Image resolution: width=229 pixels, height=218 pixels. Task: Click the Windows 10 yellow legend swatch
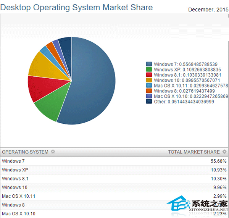click(149, 80)
